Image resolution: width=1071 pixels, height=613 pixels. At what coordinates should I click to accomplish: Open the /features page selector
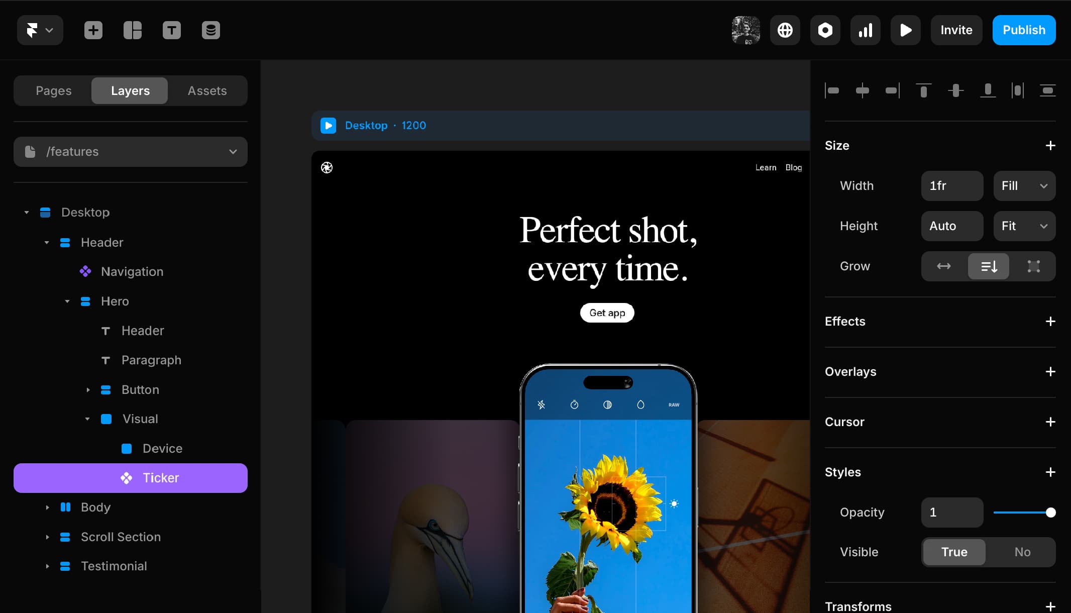pos(131,152)
